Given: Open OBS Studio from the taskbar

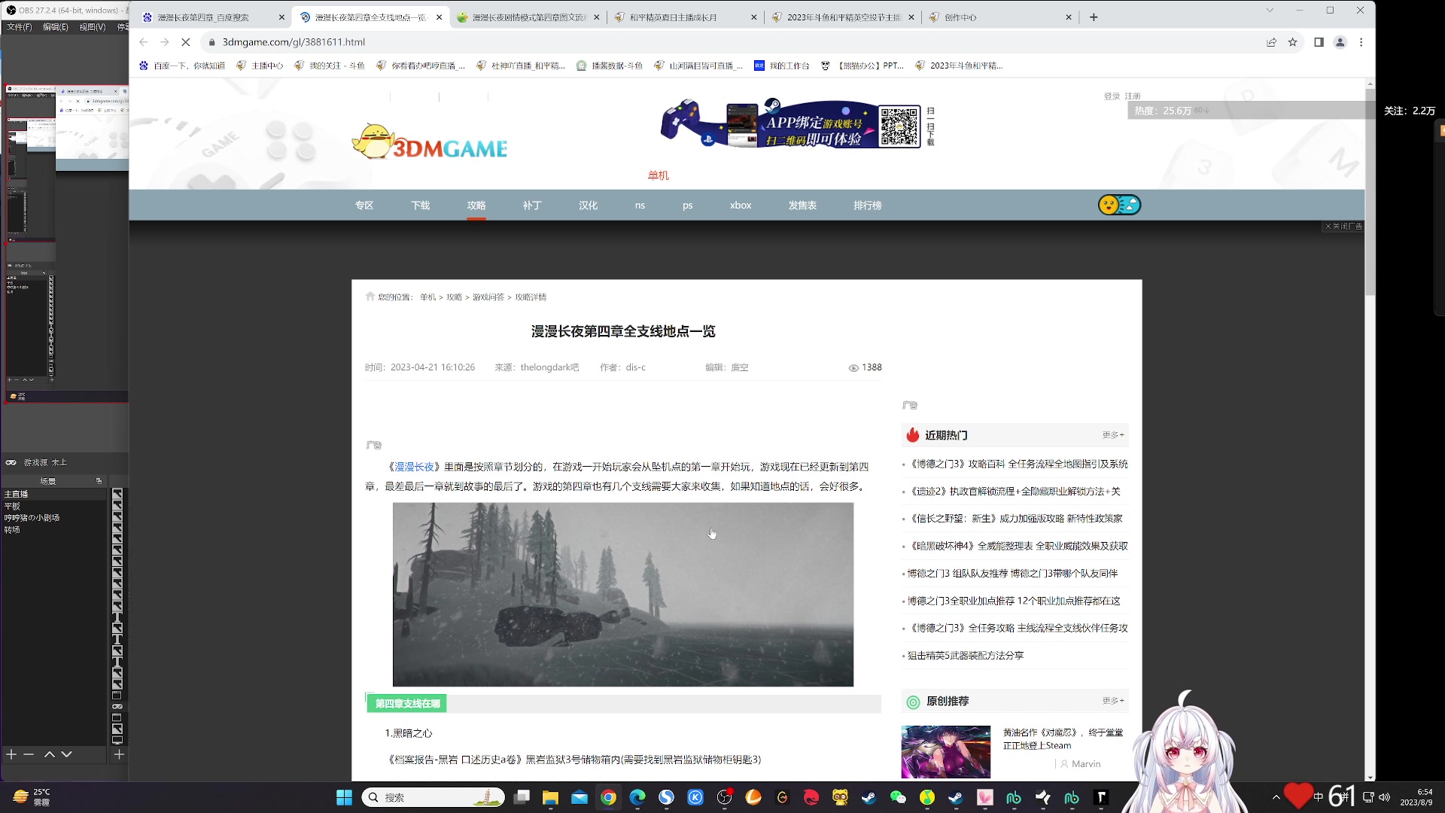Looking at the screenshot, I should click(724, 798).
